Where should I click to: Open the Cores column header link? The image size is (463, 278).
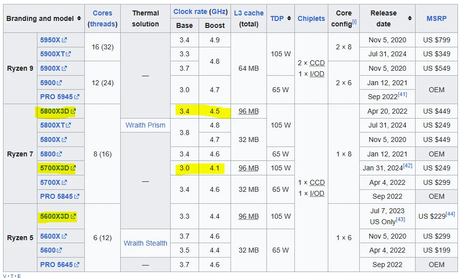(x=102, y=13)
